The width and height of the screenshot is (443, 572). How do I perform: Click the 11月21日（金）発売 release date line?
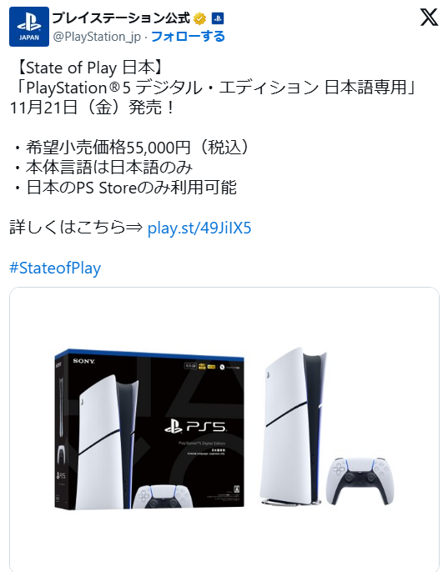[x=93, y=108]
